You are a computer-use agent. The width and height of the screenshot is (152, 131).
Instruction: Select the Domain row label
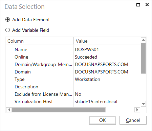23,72
